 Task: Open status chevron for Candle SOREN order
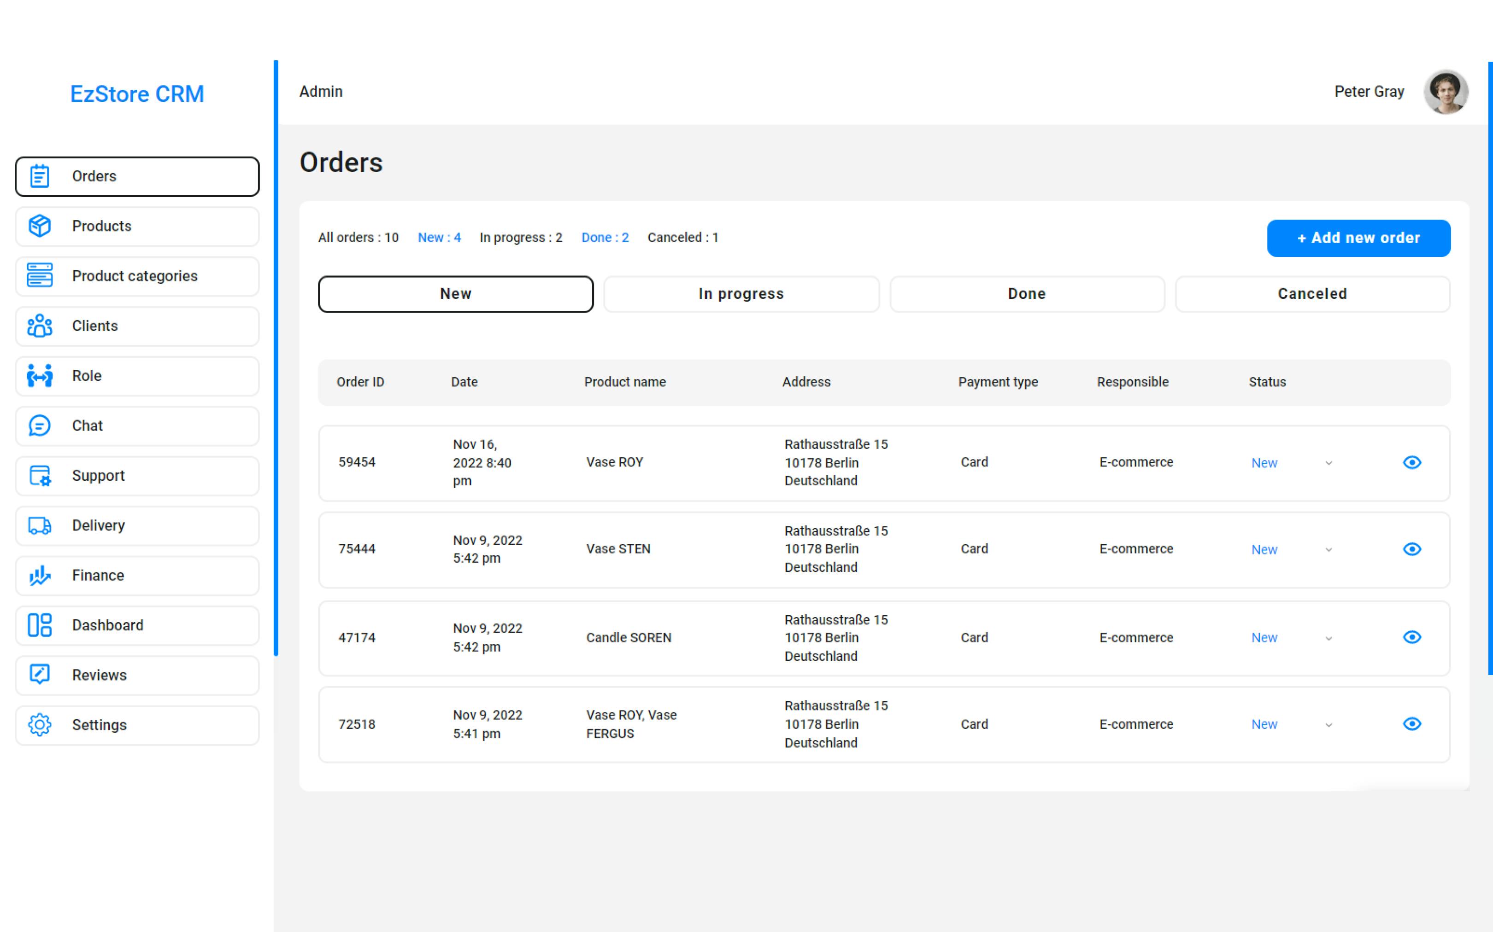click(x=1328, y=638)
